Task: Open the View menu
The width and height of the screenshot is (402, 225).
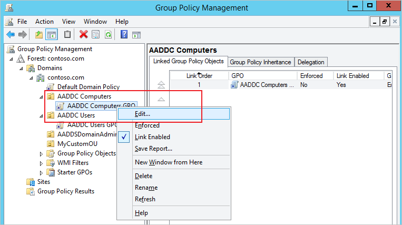Action: (68, 22)
